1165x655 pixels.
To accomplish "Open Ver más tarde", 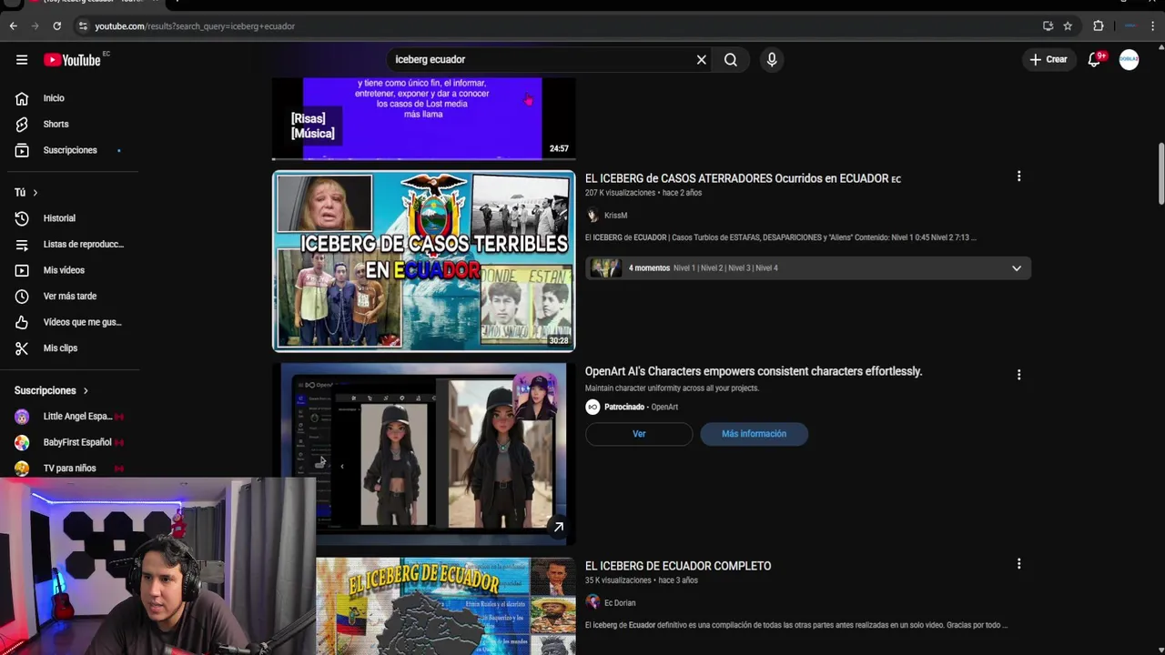I will point(69,296).
